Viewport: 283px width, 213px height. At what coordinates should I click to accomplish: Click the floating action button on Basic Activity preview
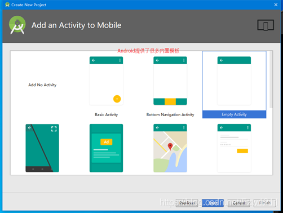(x=117, y=99)
